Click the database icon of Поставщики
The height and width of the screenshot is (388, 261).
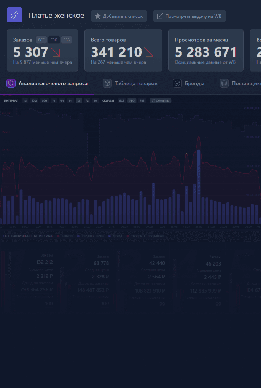[x=224, y=83]
